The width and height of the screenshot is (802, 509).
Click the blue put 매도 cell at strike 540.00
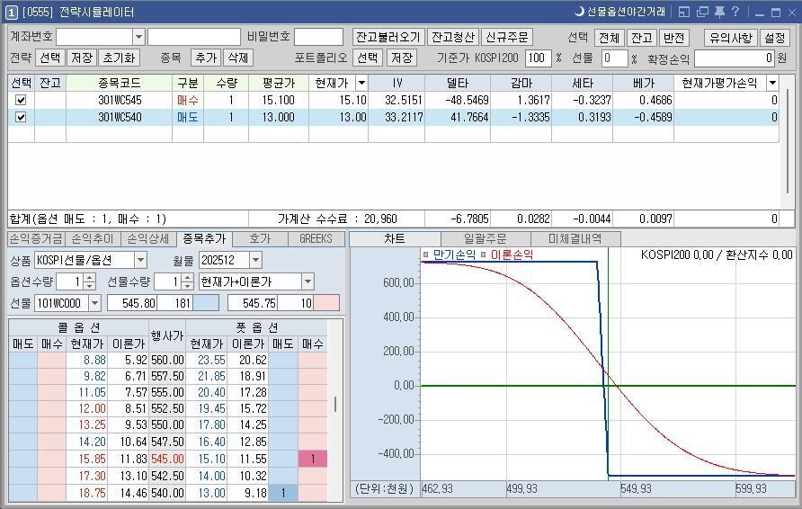283,493
